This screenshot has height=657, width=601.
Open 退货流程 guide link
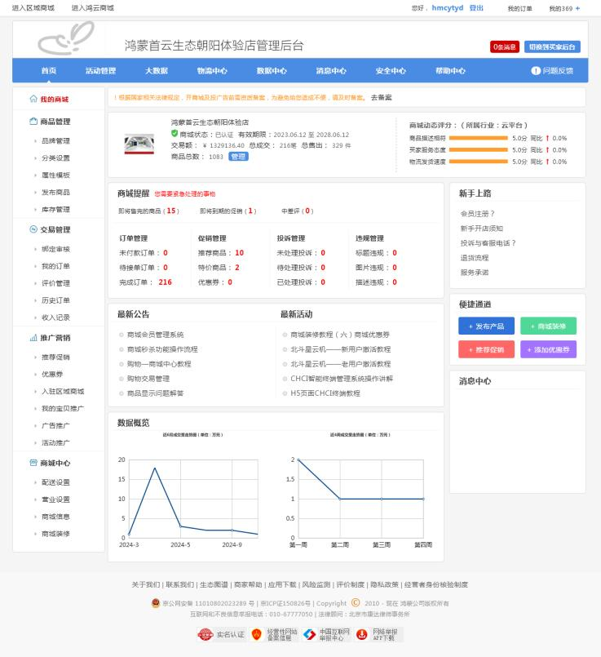click(475, 258)
